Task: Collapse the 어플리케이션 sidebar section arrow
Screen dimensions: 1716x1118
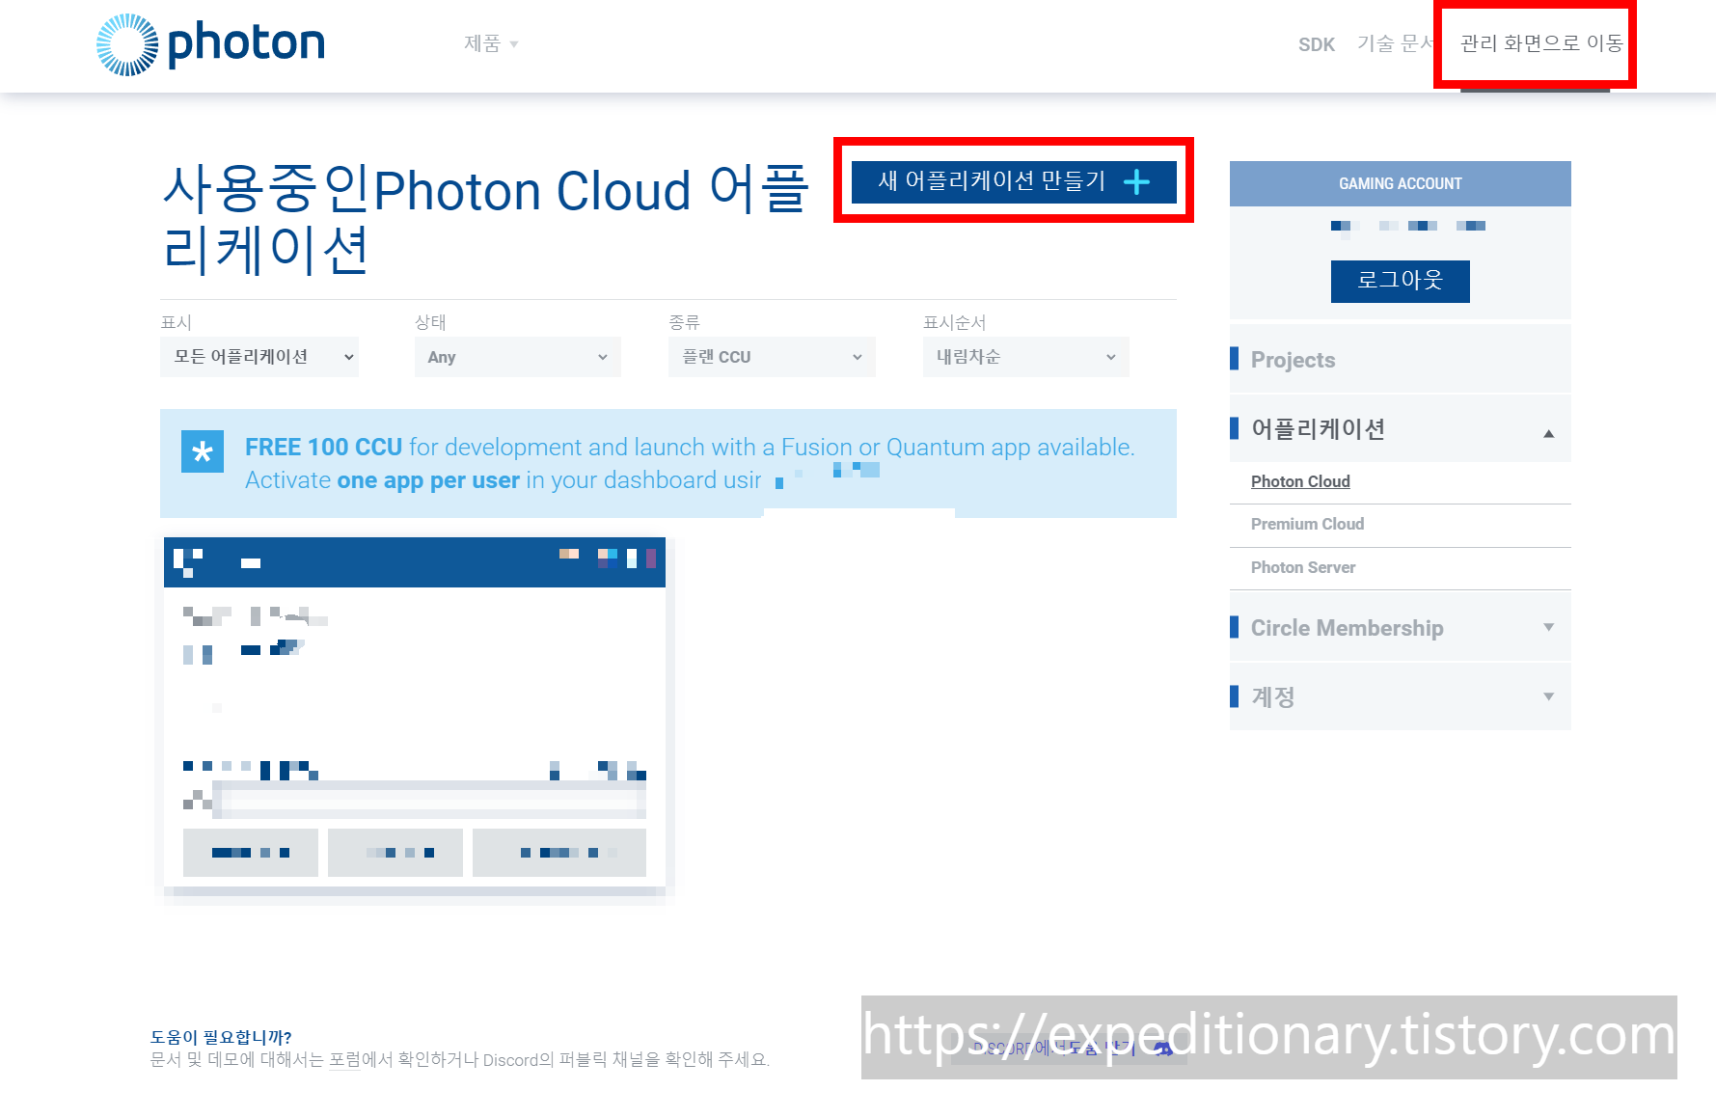Action: [1548, 433]
